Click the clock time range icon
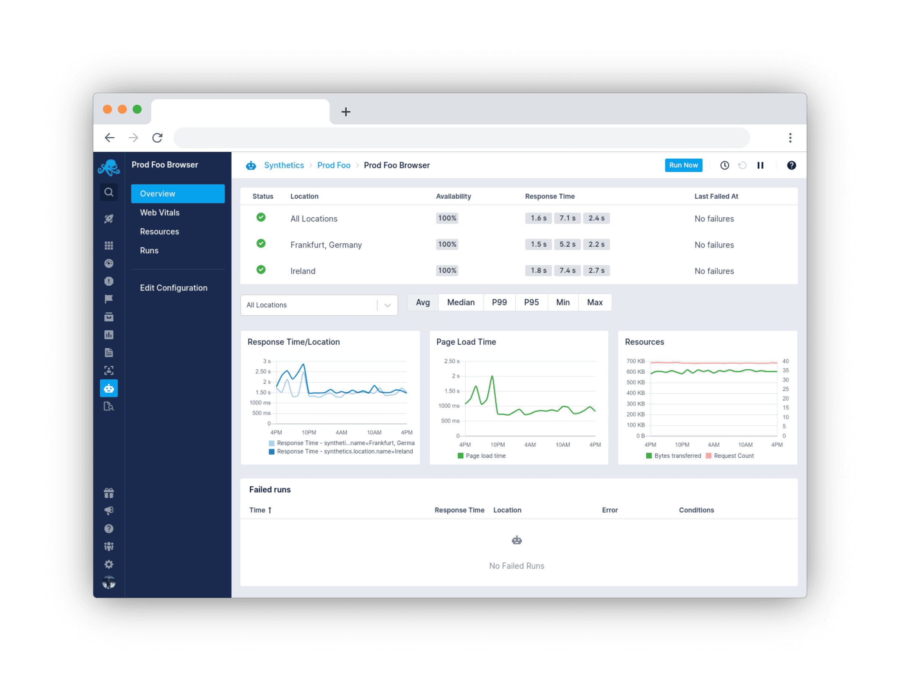Screen dimensions: 900x691 pyautogui.click(x=724, y=165)
